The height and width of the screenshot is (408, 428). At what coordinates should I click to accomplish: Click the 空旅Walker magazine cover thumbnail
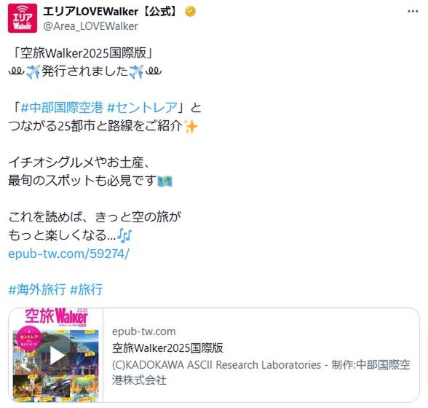coord(56,355)
